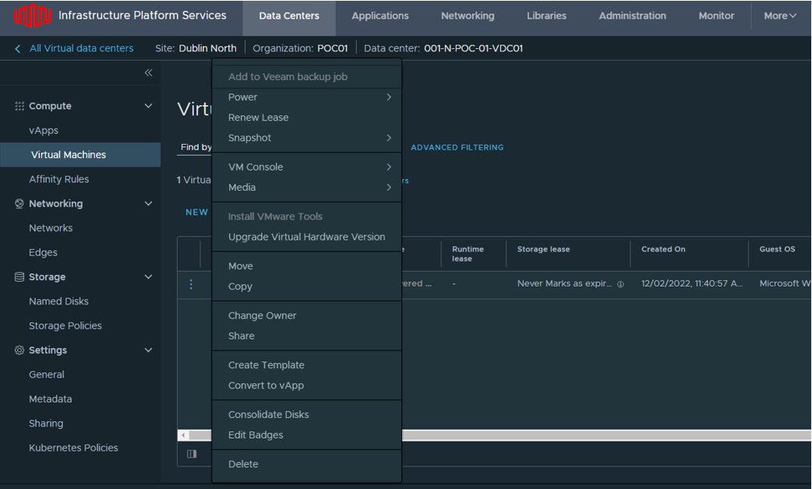
Task: Choose Delete in the context menu
Action: click(x=243, y=464)
